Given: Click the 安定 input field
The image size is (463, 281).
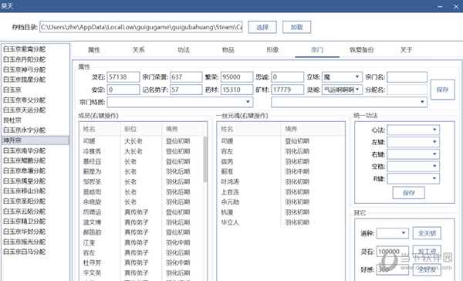Looking at the screenshot, I should (x=123, y=90).
